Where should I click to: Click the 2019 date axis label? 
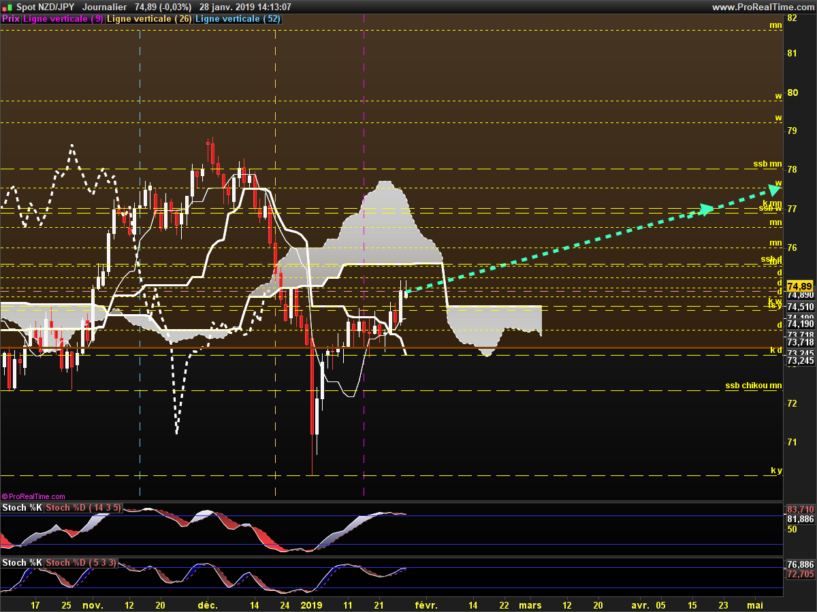(x=311, y=605)
